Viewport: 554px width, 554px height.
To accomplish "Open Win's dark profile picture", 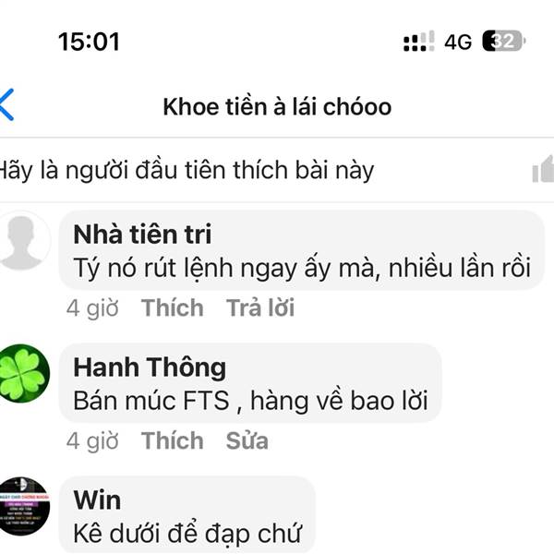I will [x=22, y=506].
